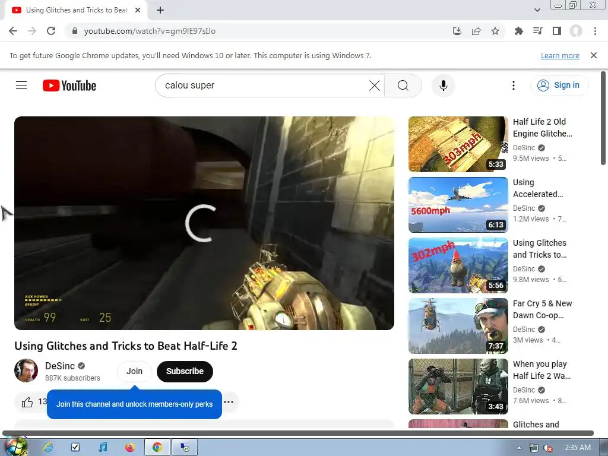The image size is (608, 456).
Task: Open a new browser tab
Action: [160, 10]
